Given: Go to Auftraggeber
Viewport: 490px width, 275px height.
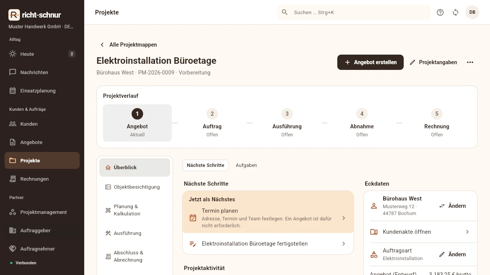Looking at the screenshot, I should pos(42,230).
